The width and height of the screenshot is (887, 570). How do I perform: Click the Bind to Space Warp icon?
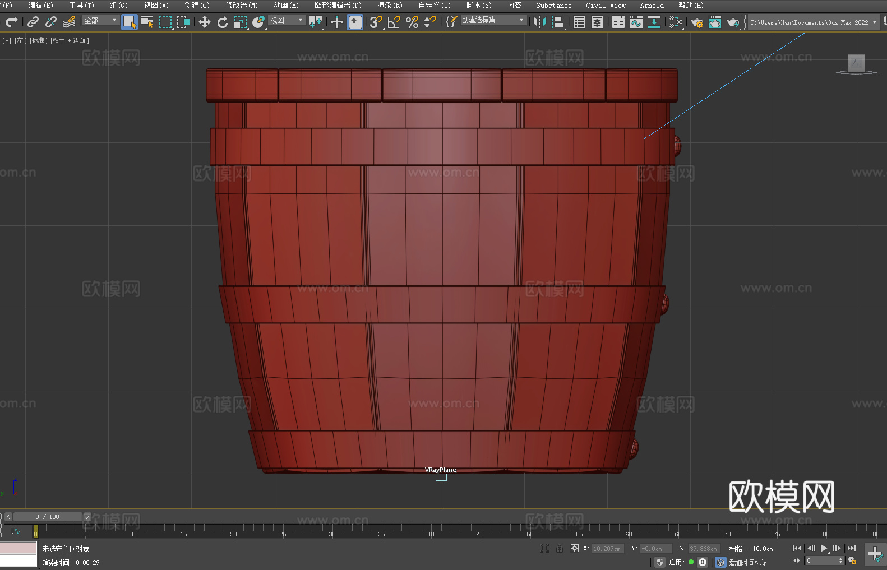pyautogui.click(x=69, y=22)
